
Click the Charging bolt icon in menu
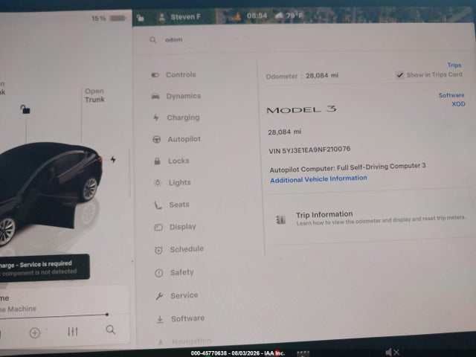tap(156, 118)
